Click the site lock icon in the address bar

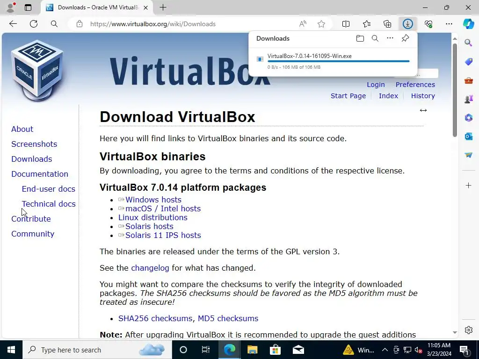(x=80, y=24)
